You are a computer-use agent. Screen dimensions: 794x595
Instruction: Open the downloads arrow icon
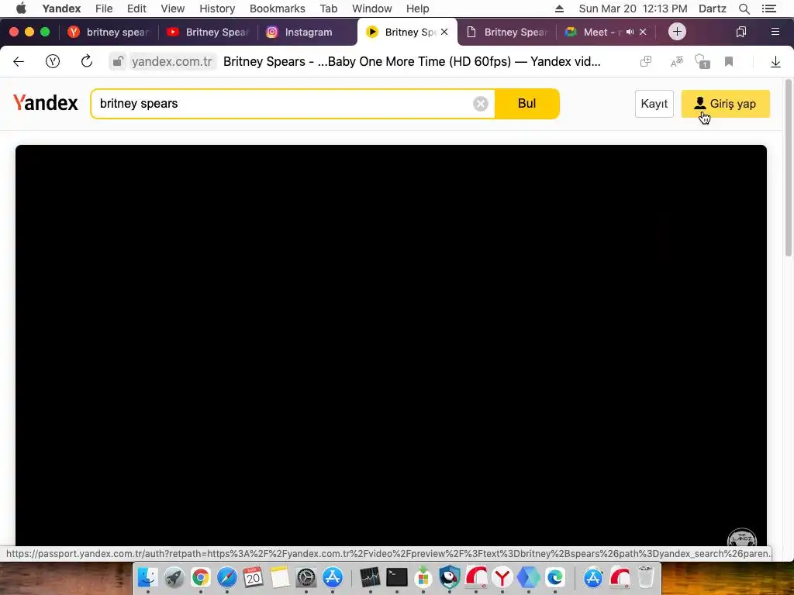[x=775, y=62]
